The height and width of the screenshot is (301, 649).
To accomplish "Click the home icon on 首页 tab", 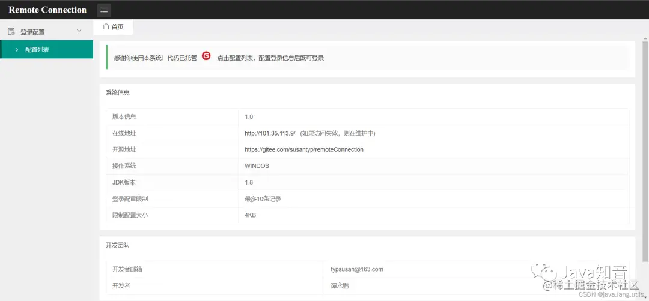I will [106, 26].
